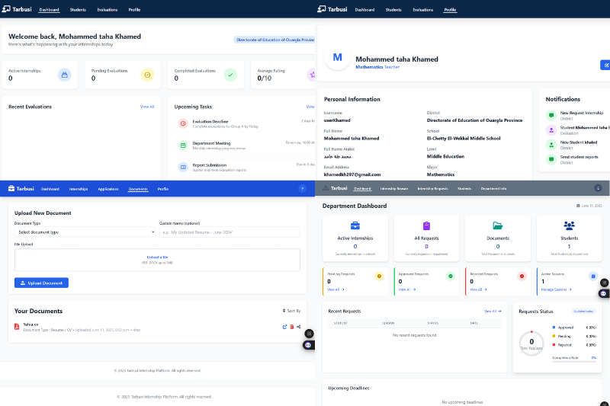
Task: Click View All beside Recent Evaluations
Action: click(147, 107)
